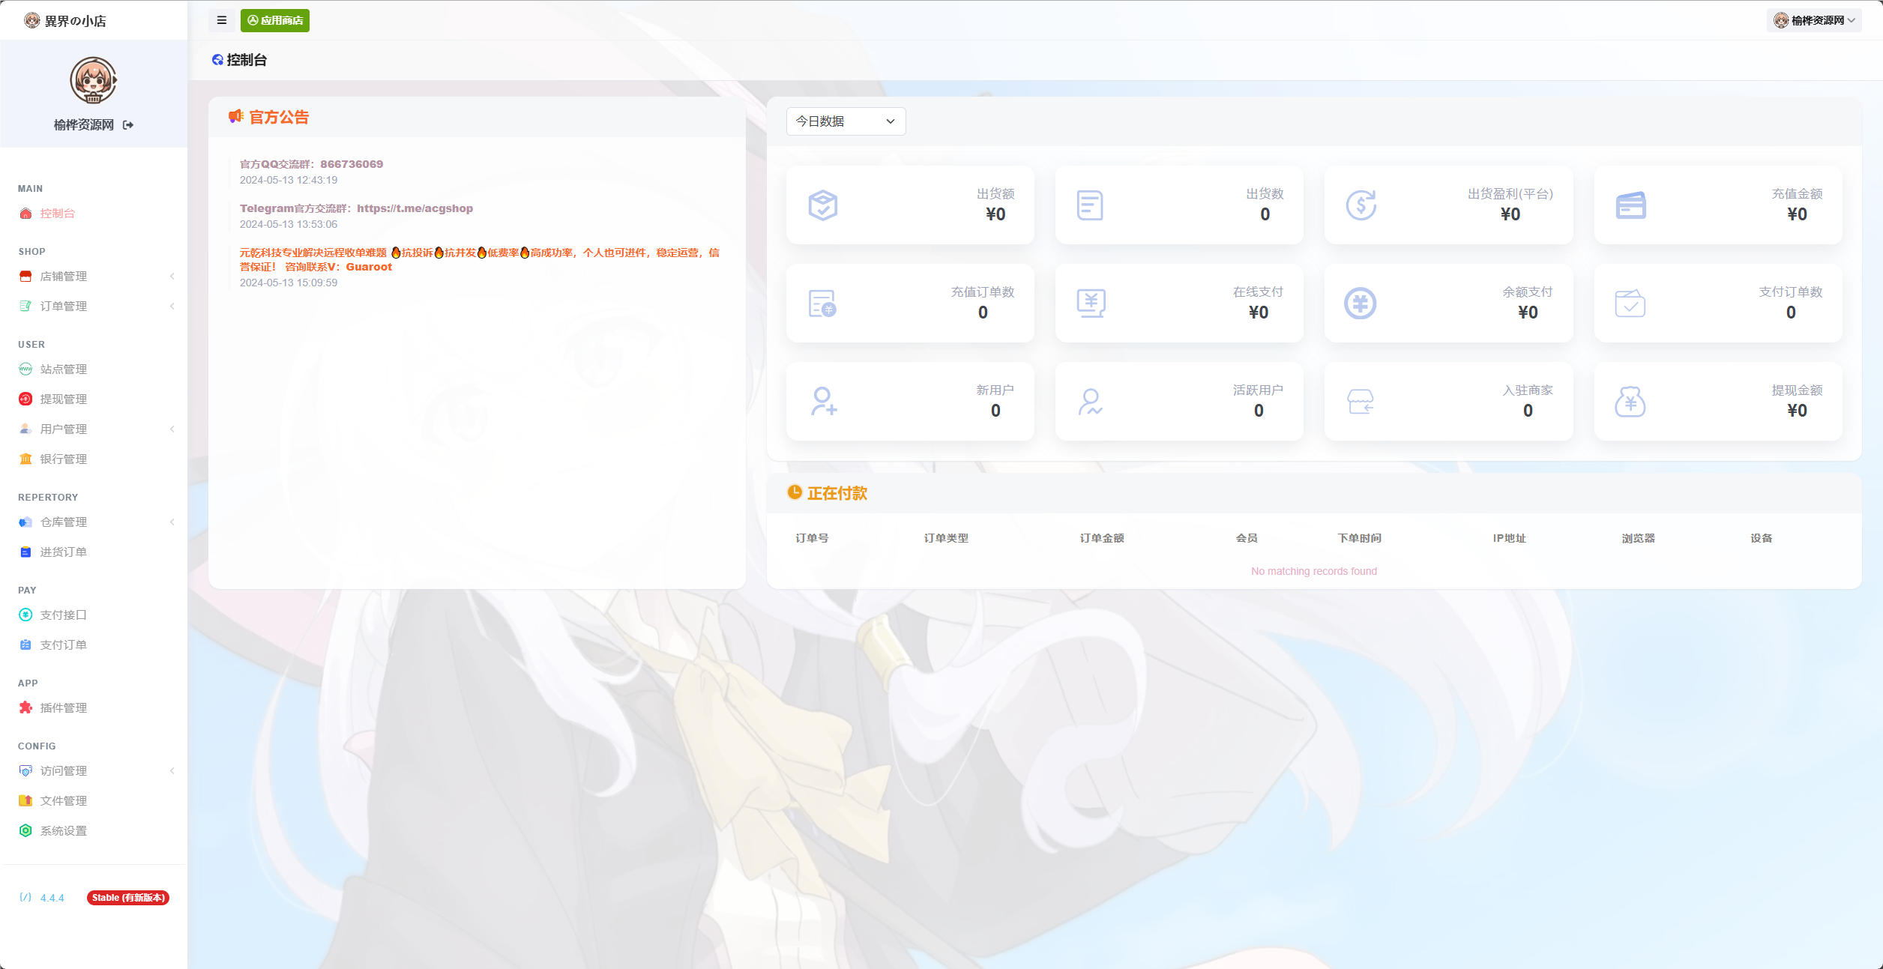Click the 充值金额 card icon

(1630, 205)
